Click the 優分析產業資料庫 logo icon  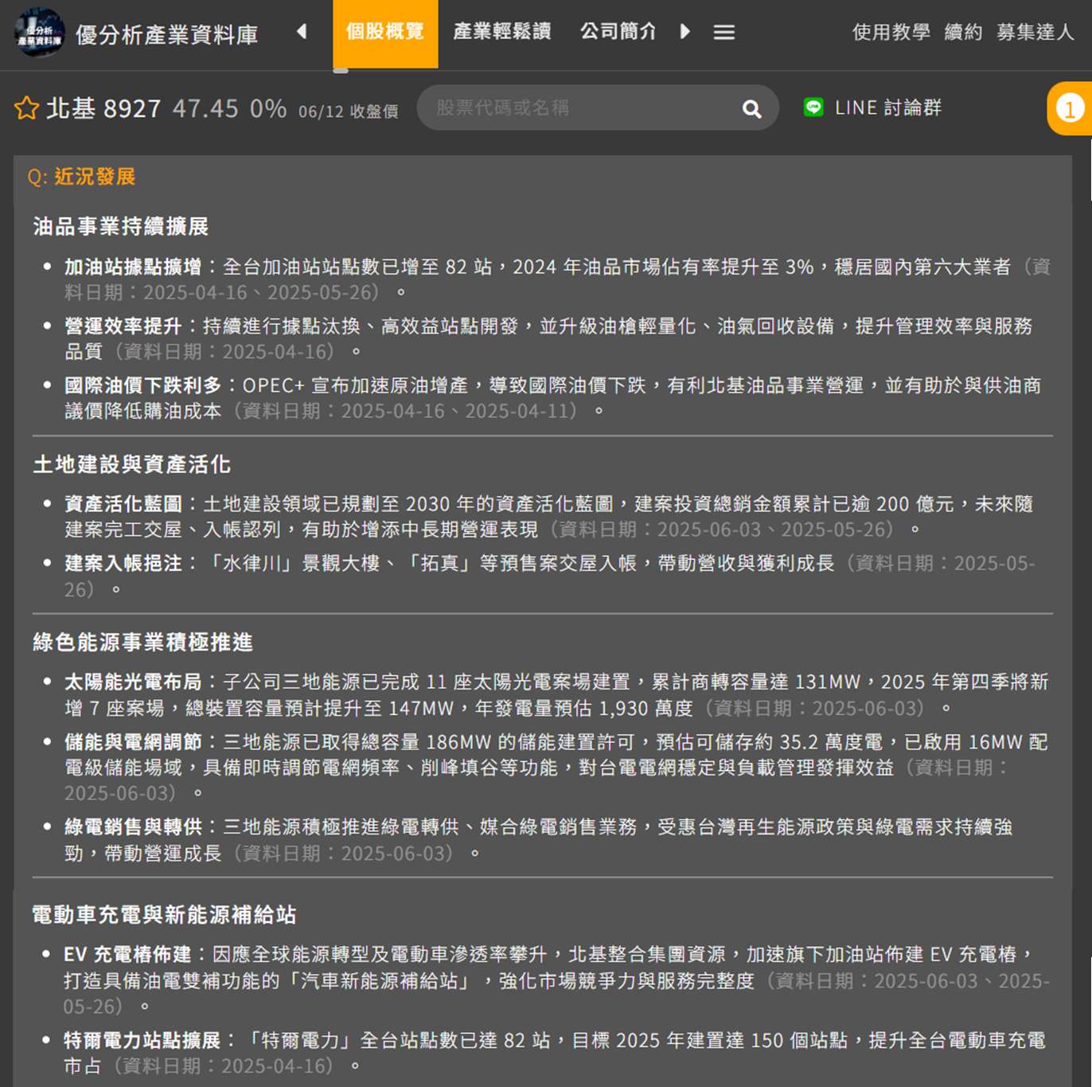(39, 33)
